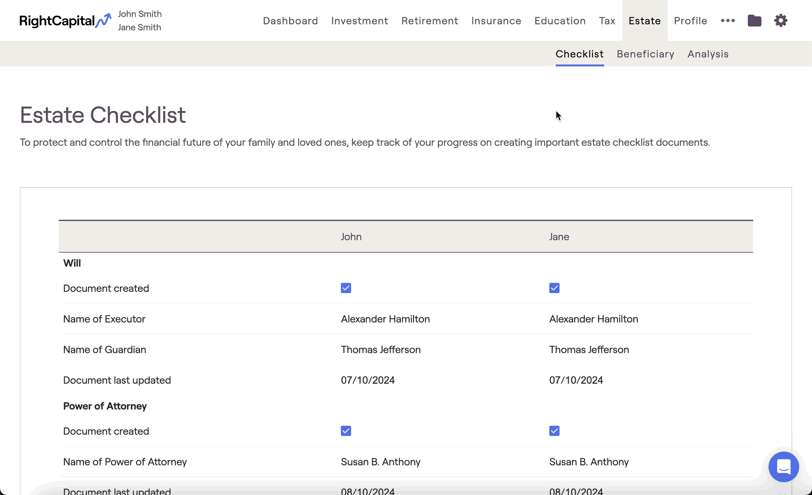Expand the three-dots more menu

728,20
